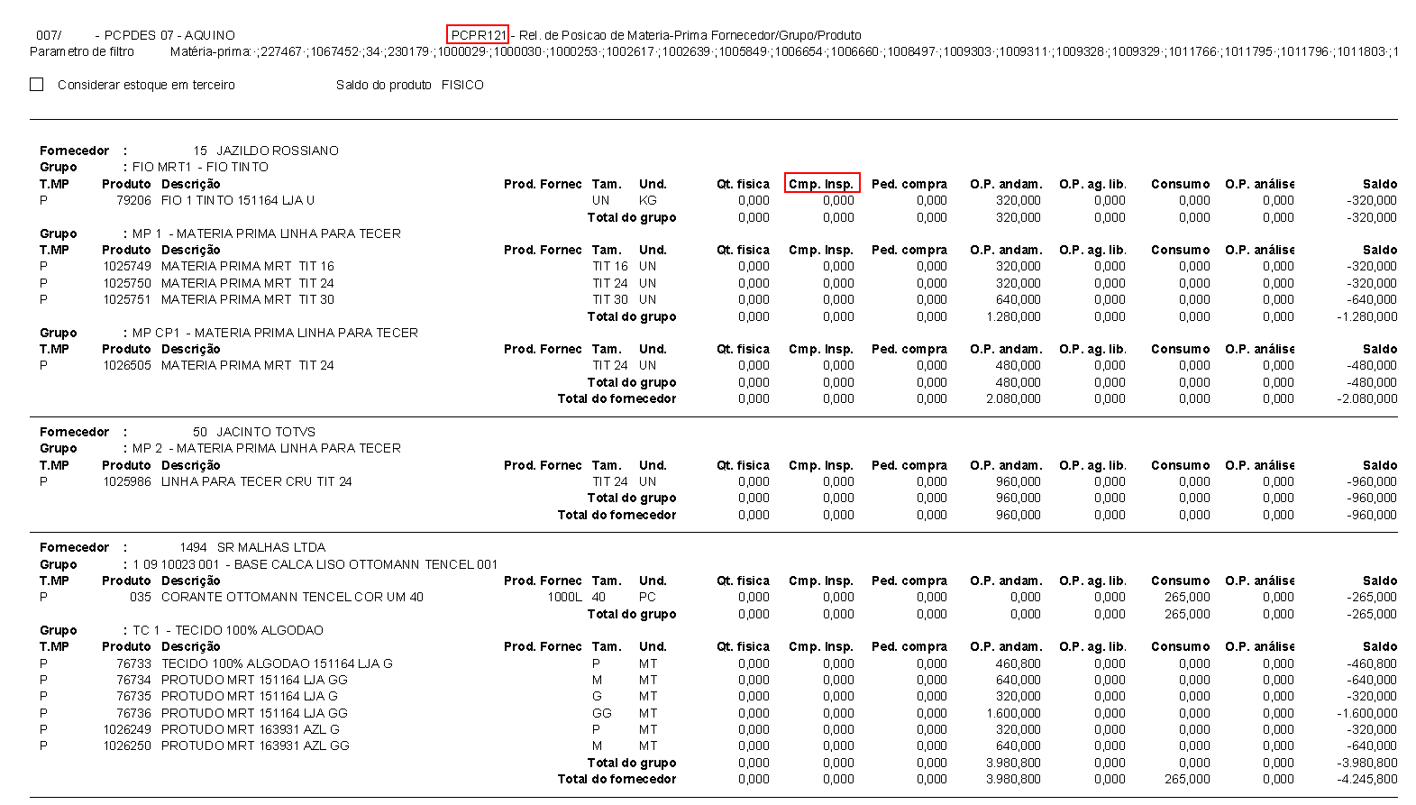This screenshot has height=805, width=1416.
Task: Select description "MATERIA PRIMA MRT TIT 16"
Action: [x=248, y=266]
